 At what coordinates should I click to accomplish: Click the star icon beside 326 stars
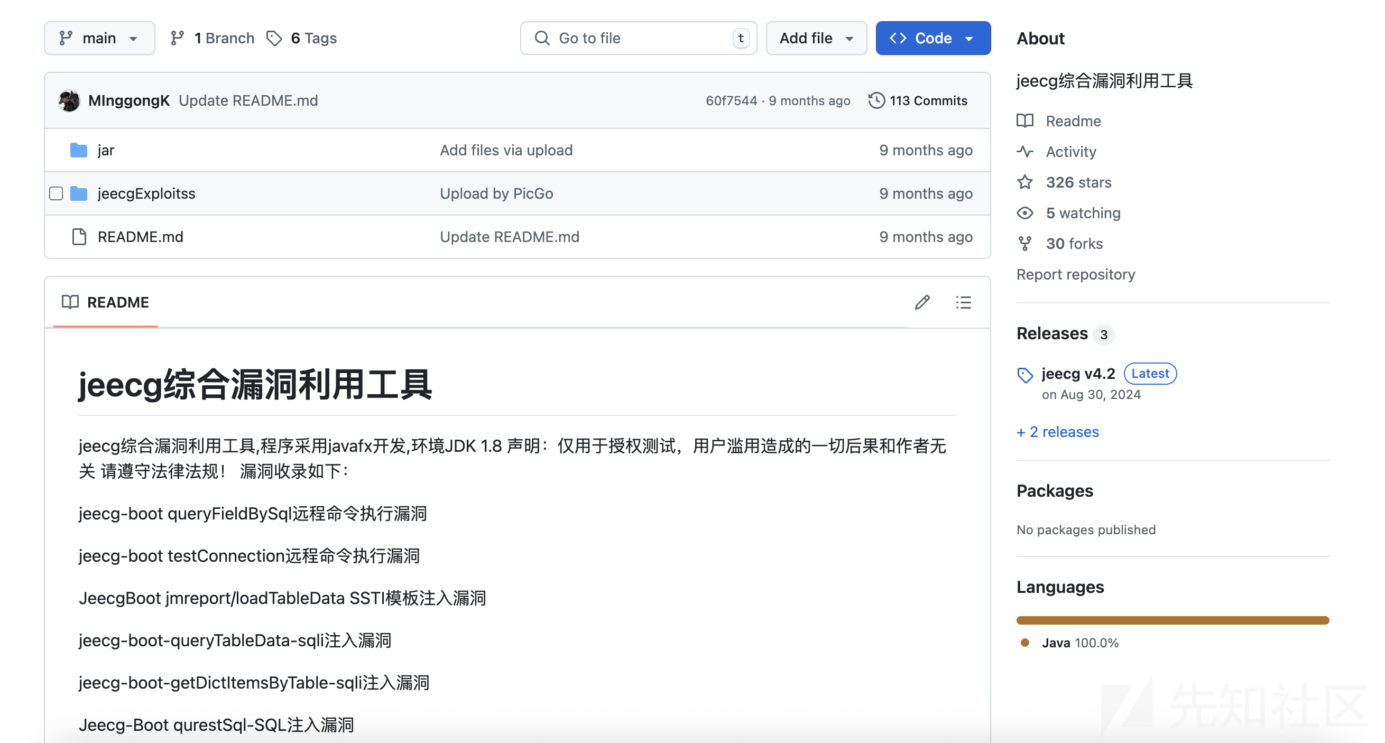1025,182
